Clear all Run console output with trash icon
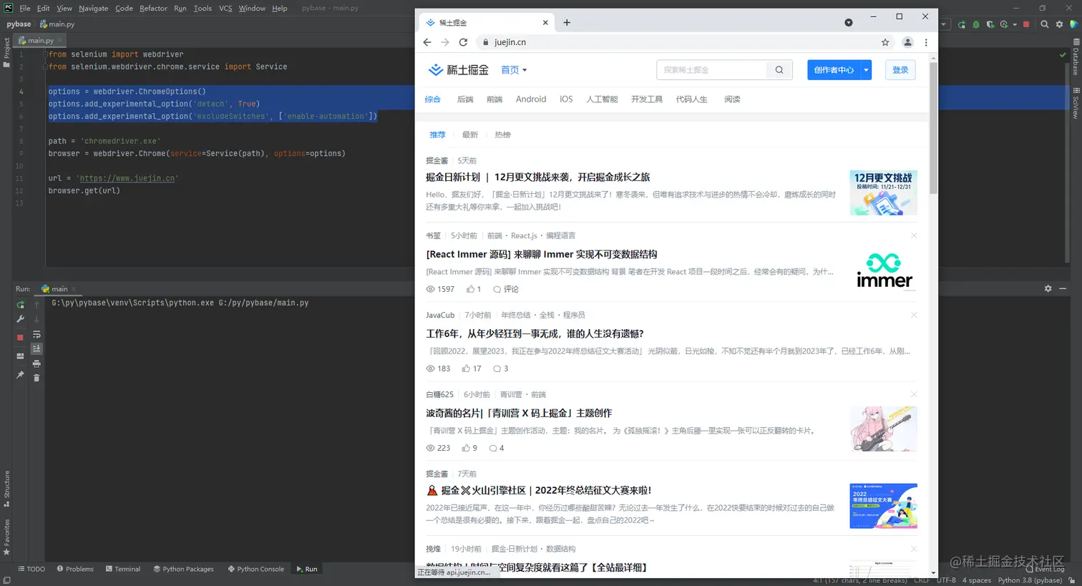This screenshot has width=1082, height=586. coord(36,378)
